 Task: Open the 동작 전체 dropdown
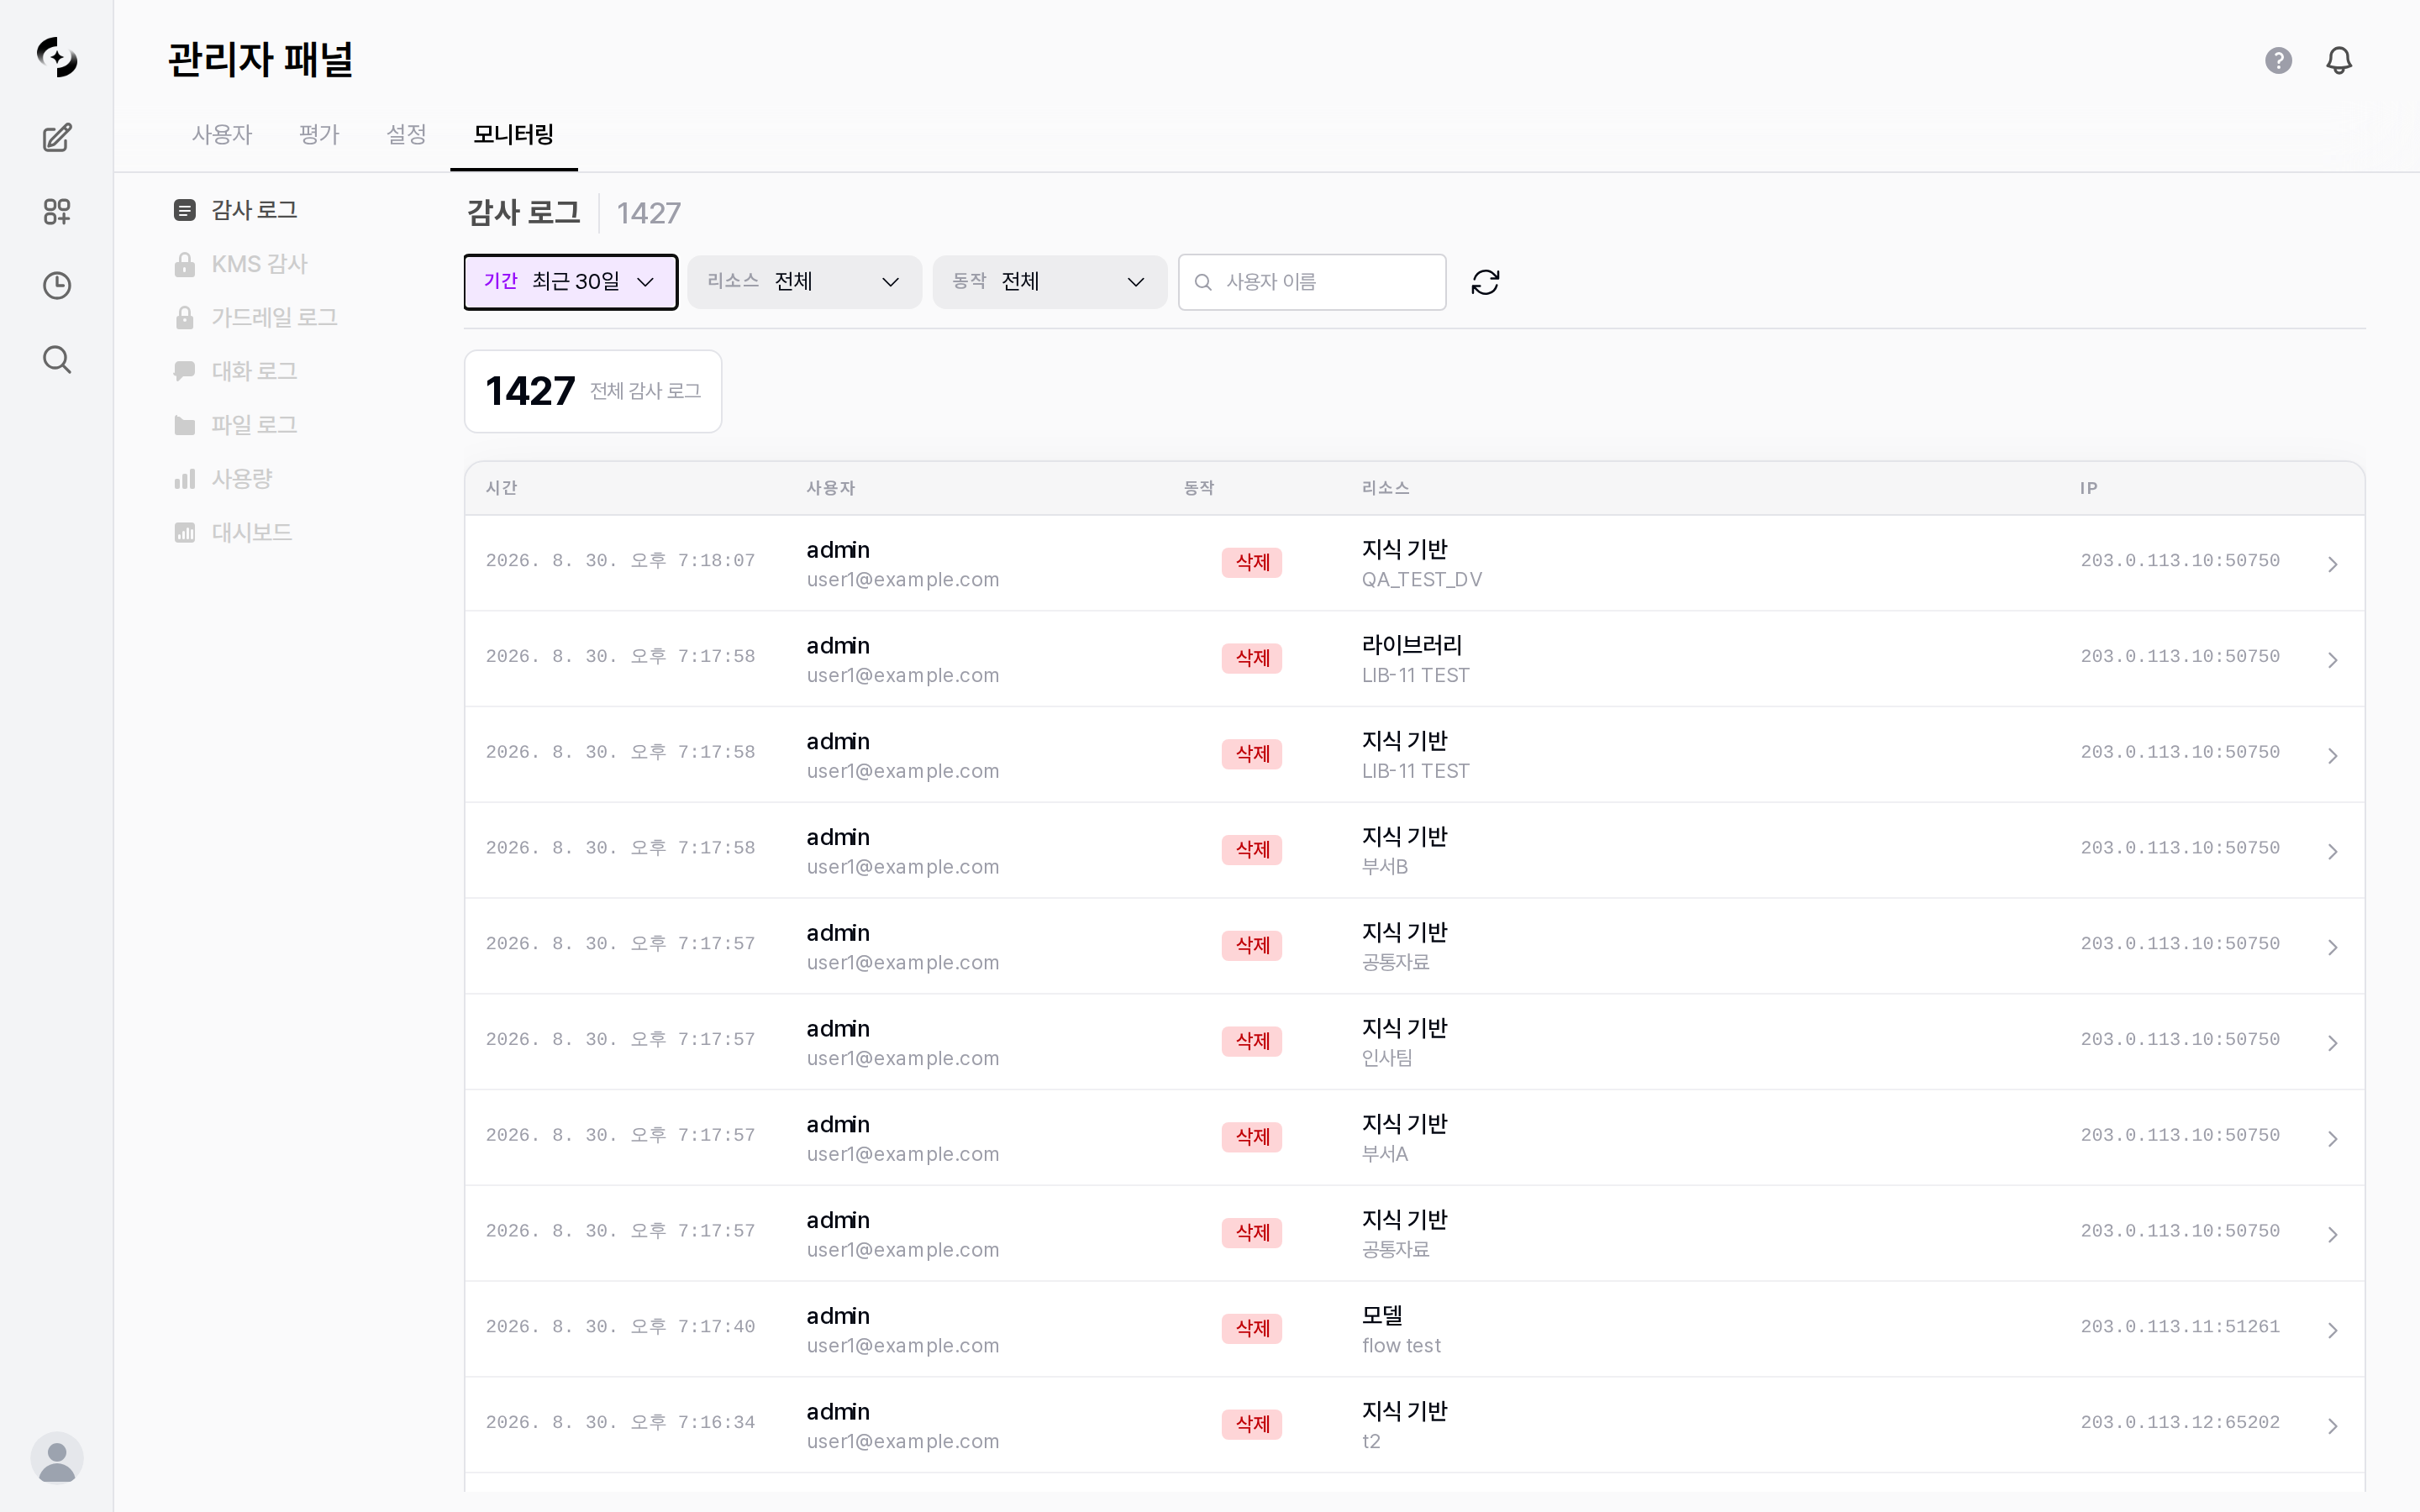[1049, 282]
